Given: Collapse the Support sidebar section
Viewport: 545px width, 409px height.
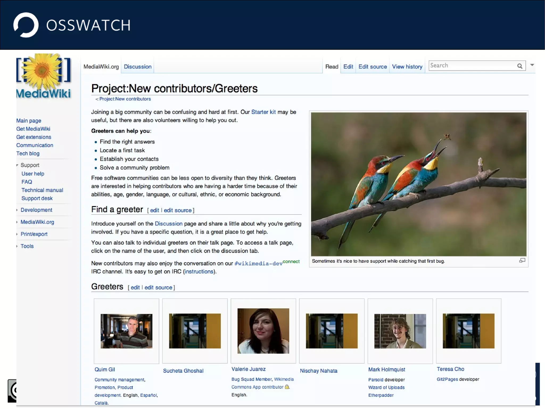Looking at the screenshot, I should point(17,165).
